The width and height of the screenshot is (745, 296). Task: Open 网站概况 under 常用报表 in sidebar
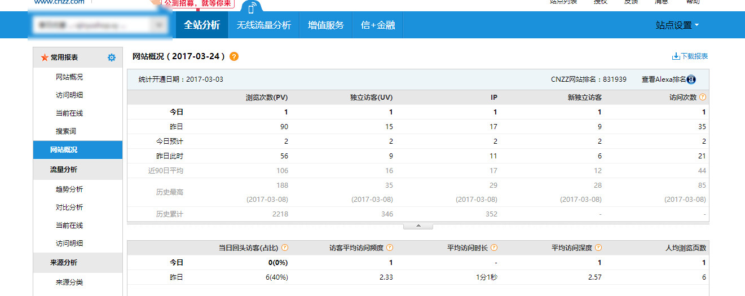69,77
